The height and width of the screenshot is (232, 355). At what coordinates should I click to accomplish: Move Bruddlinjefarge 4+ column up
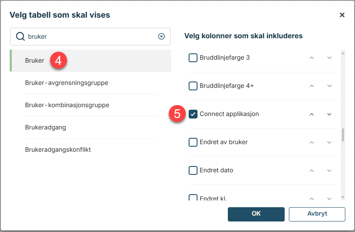312,86
